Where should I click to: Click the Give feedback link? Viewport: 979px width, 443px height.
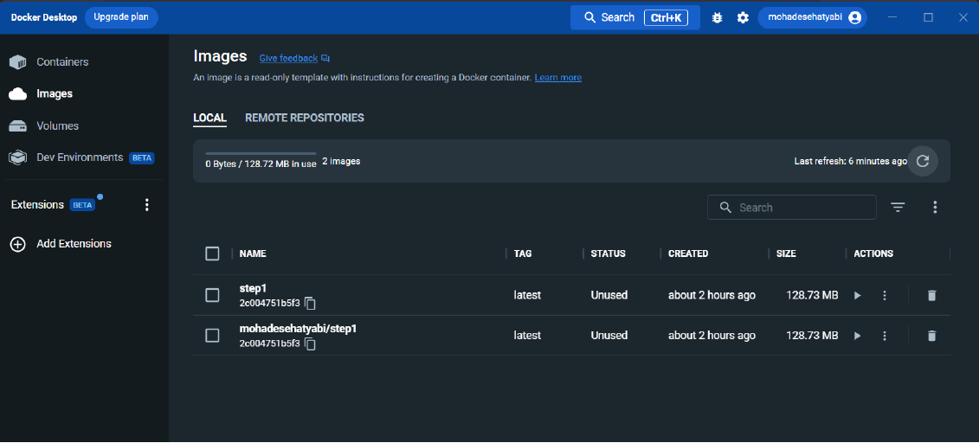click(288, 59)
